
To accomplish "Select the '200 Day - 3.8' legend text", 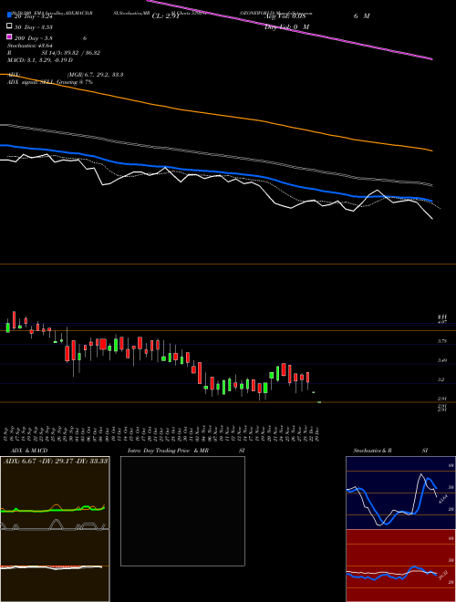I will [x=34, y=38].
